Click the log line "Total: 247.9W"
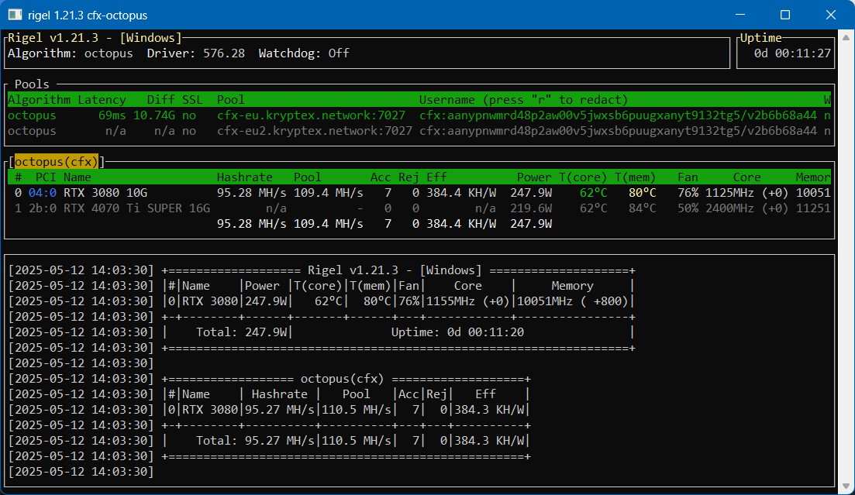This screenshot has width=855, height=495. [x=243, y=332]
